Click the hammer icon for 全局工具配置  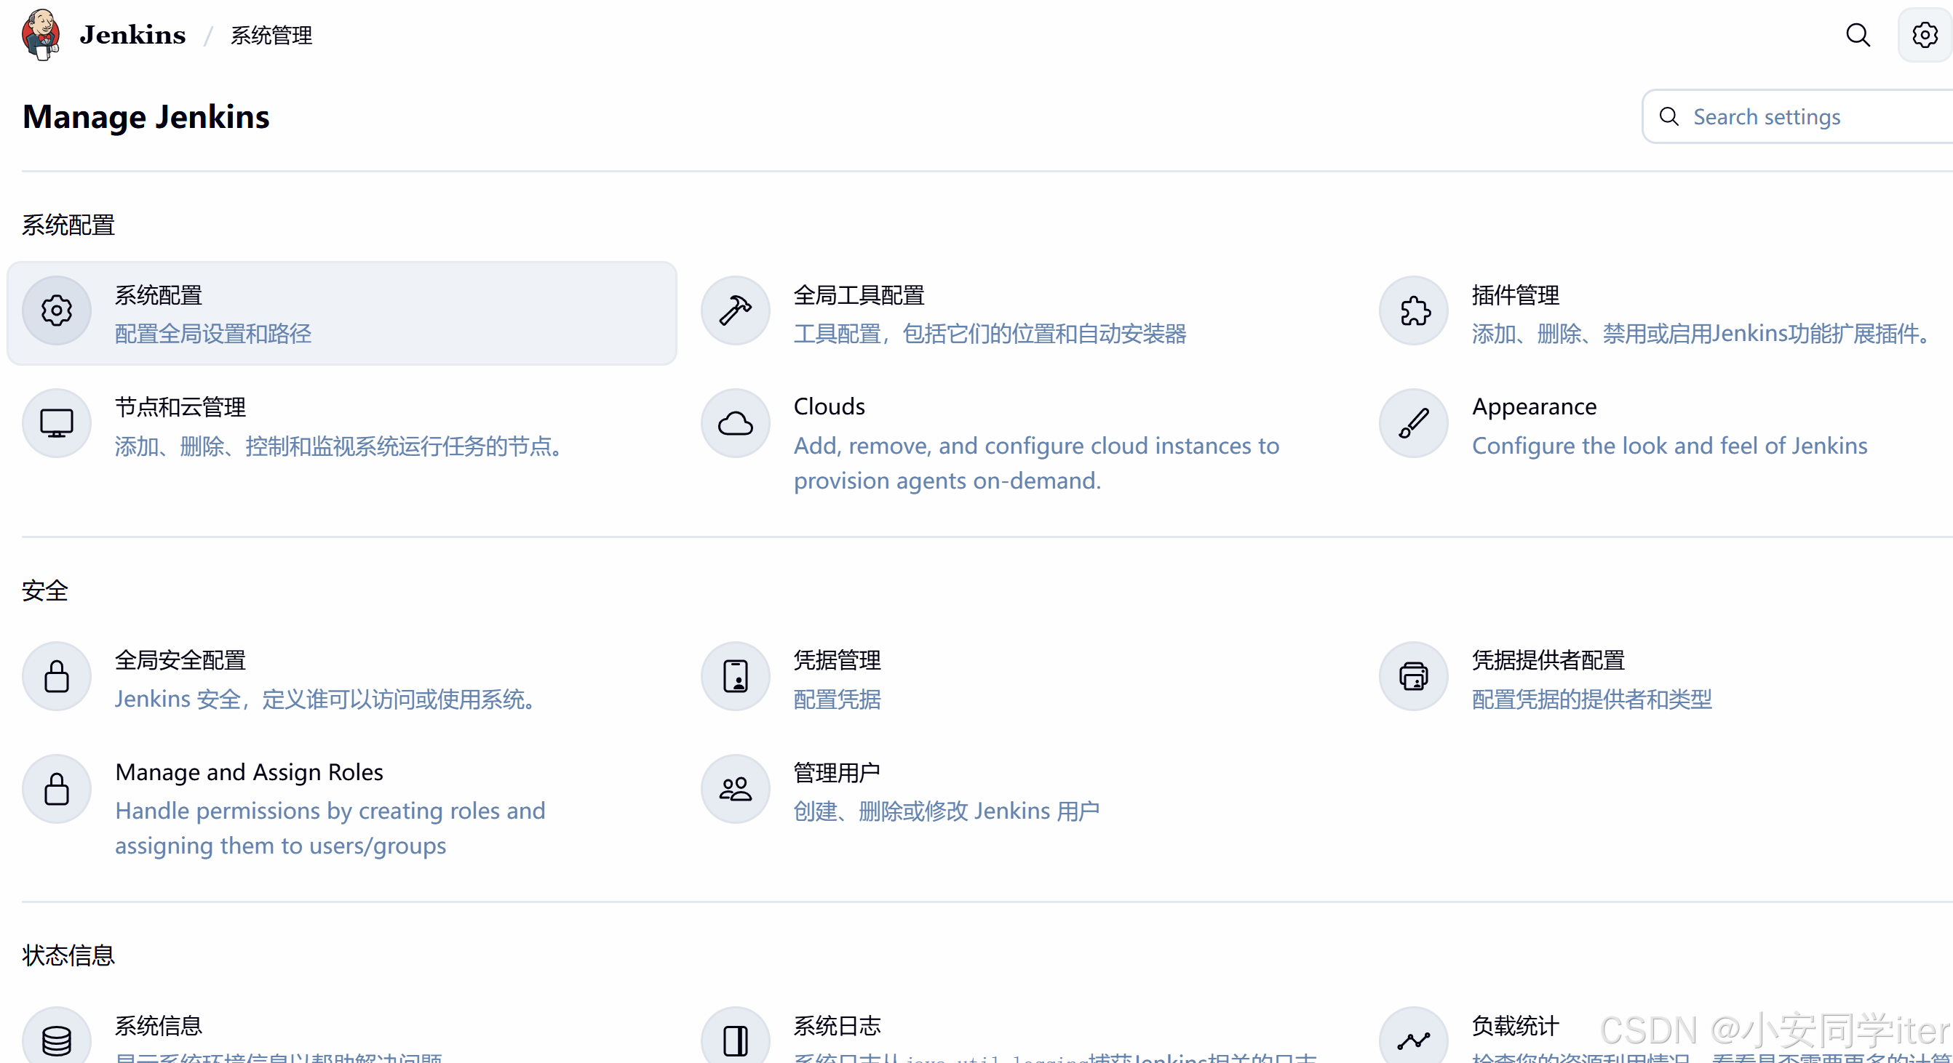(735, 310)
